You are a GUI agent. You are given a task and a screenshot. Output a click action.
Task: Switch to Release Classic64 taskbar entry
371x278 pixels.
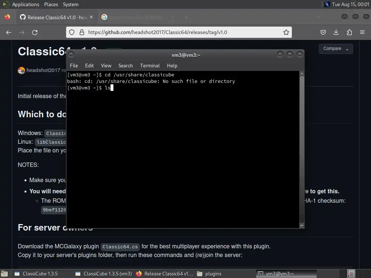click(165, 274)
